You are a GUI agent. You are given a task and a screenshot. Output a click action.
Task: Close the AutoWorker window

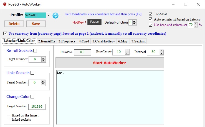[198, 4]
